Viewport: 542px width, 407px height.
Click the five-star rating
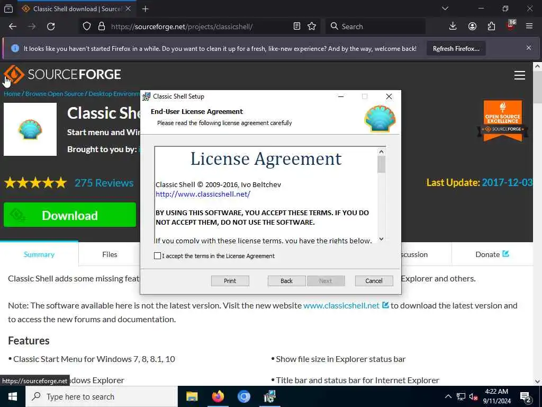pyautogui.click(x=35, y=182)
